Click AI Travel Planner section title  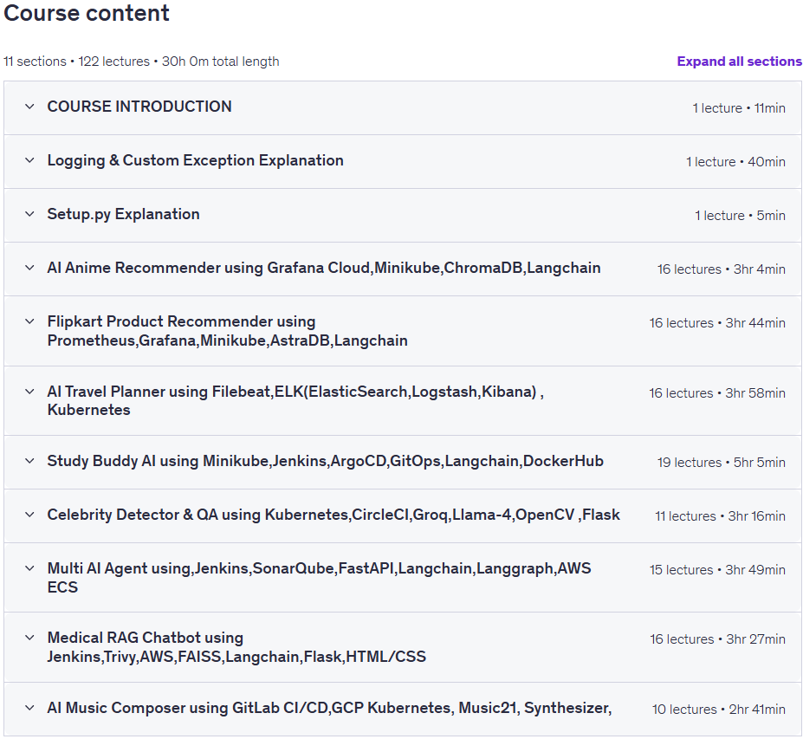[x=295, y=400]
